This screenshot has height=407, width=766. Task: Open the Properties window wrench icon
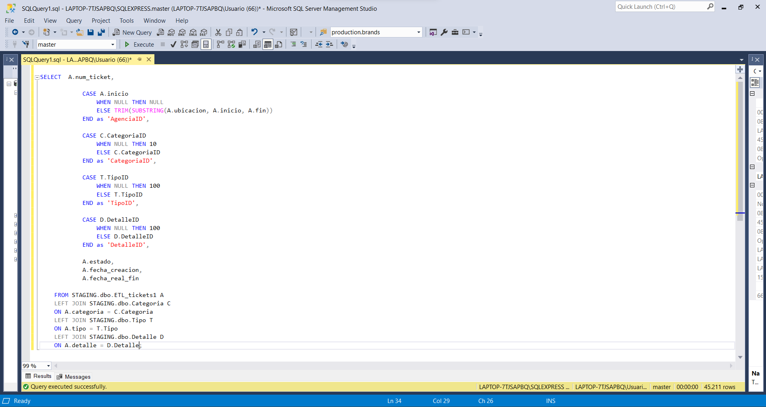pyautogui.click(x=444, y=32)
